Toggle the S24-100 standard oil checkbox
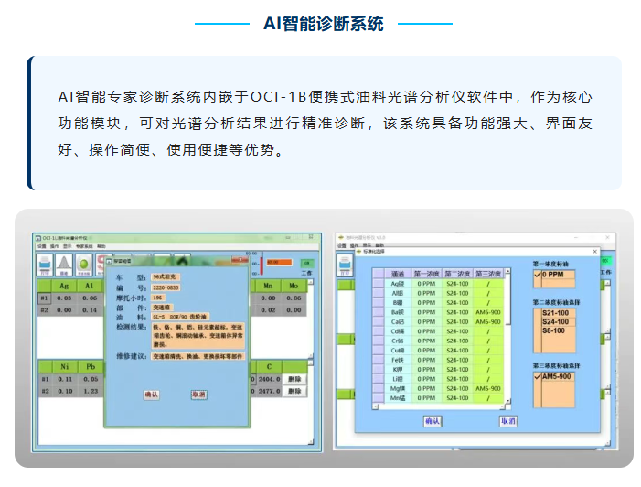 [x=538, y=321]
